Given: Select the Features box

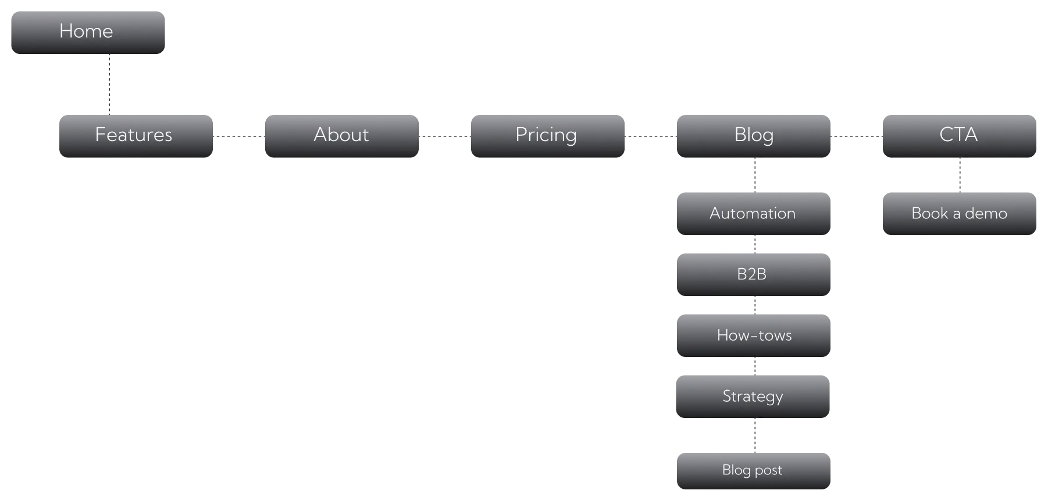Looking at the screenshot, I should click(134, 135).
